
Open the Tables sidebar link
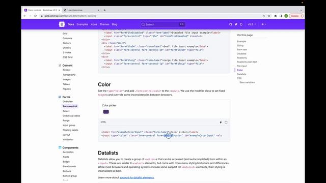(x=66, y=84)
